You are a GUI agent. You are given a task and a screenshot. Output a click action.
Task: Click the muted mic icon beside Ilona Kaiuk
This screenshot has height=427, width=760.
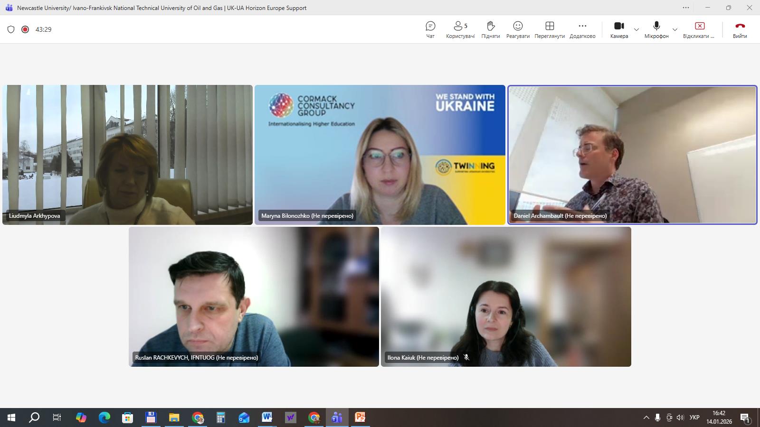[x=466, y=357]
